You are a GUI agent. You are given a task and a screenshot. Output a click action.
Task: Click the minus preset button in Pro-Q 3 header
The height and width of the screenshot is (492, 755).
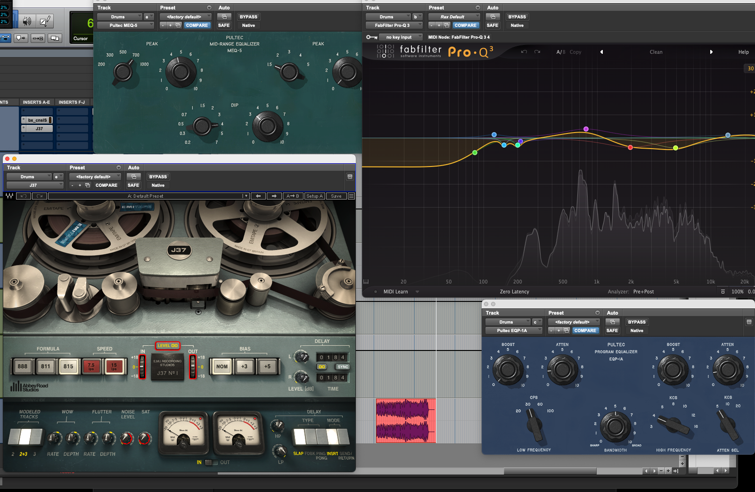tap(431, 25)
